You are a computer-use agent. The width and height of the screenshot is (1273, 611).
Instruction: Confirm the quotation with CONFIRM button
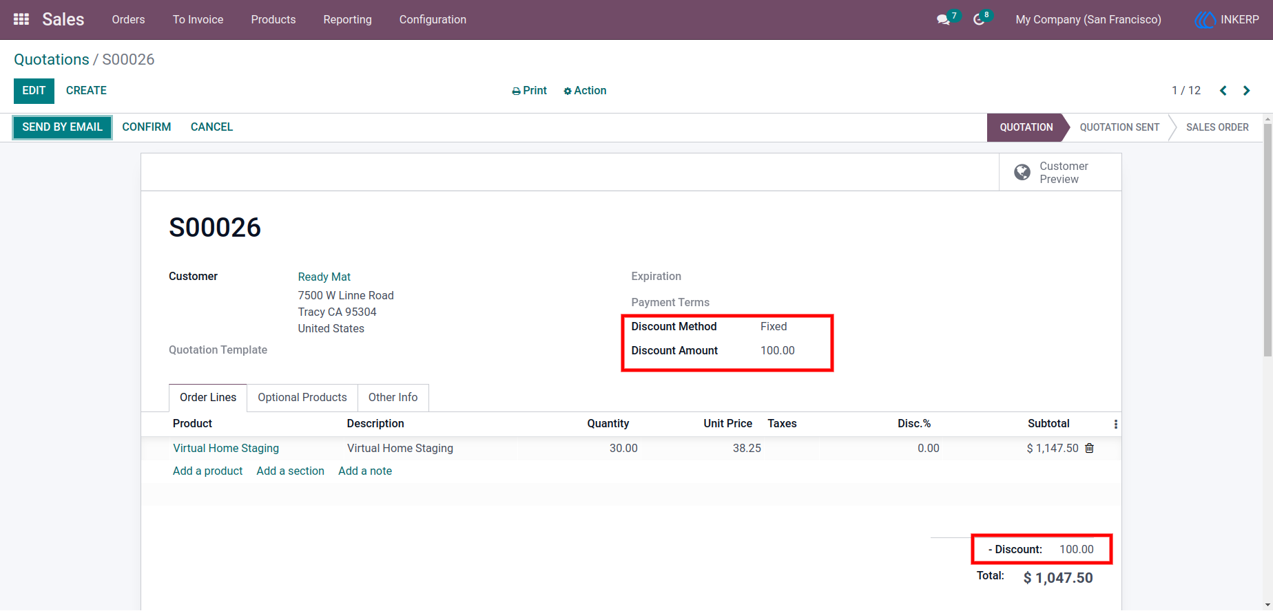(147, 127)
